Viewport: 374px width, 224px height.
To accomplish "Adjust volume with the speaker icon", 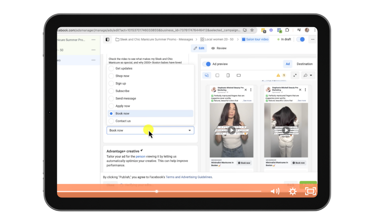I will pos(275,191).
